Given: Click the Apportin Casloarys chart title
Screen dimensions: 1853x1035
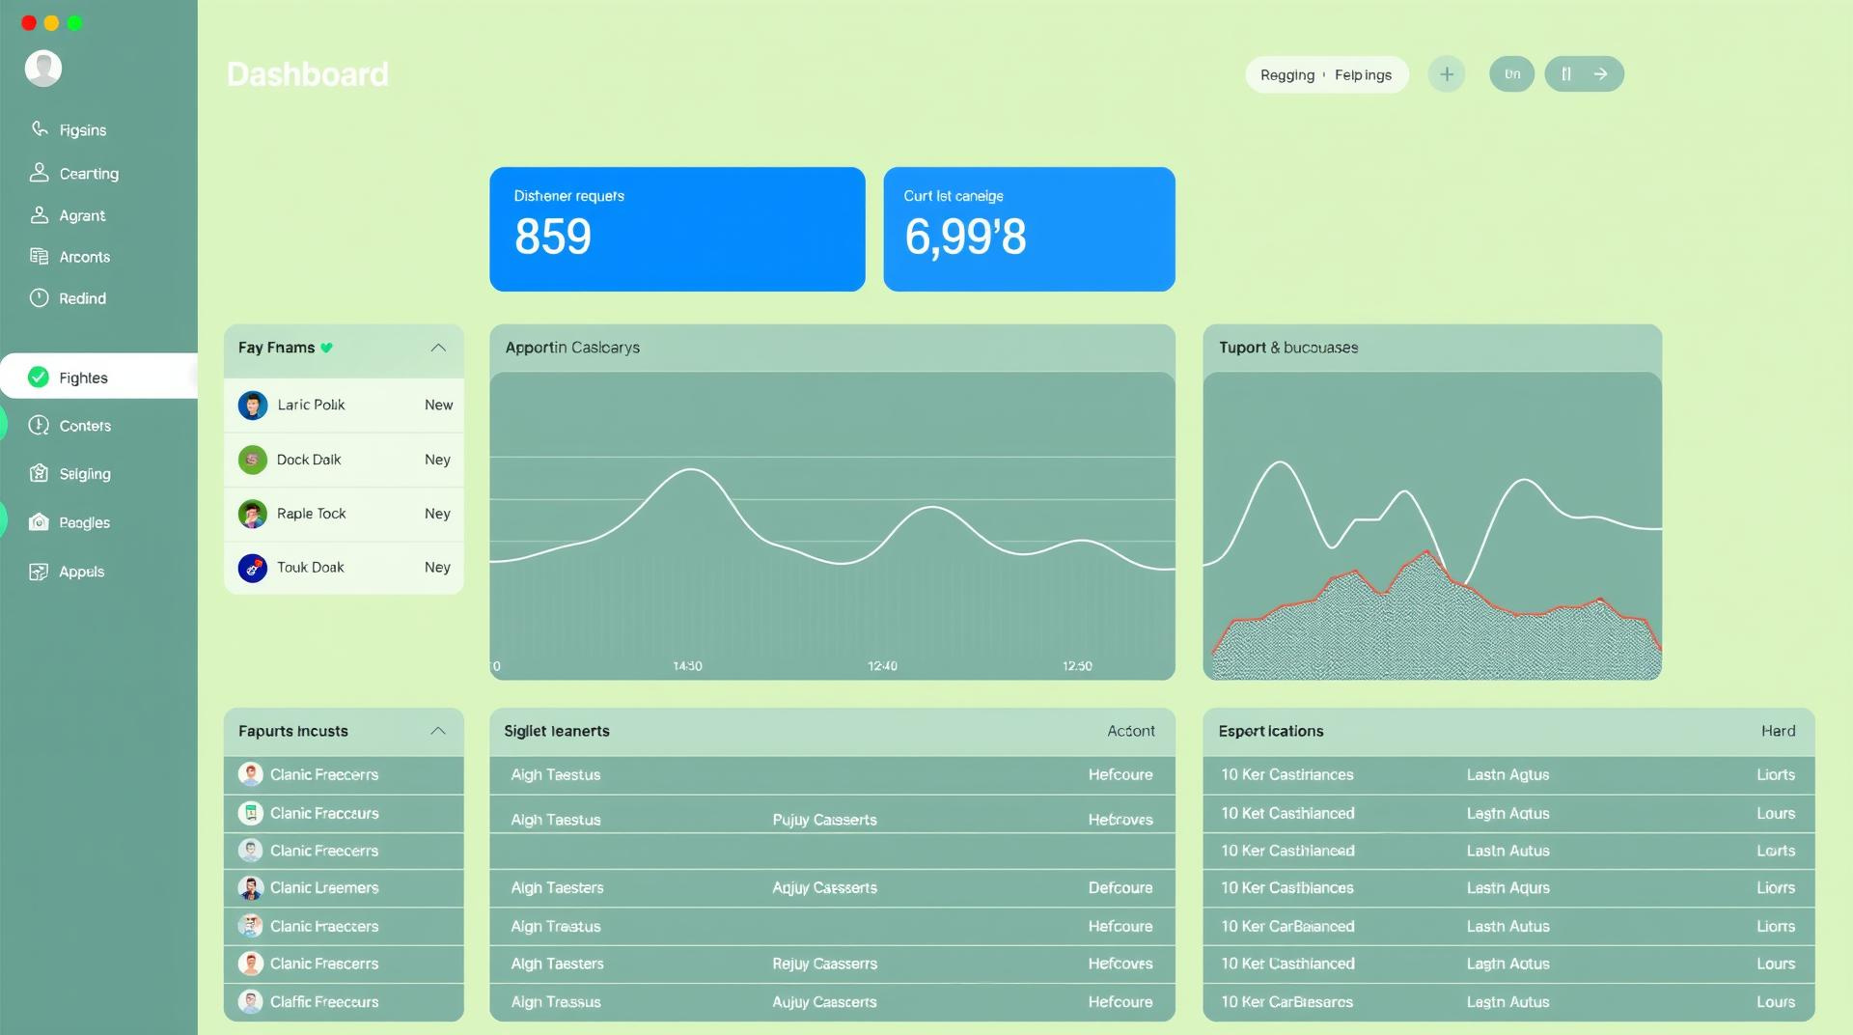Looking at the screenshot, I should point(572,348).
